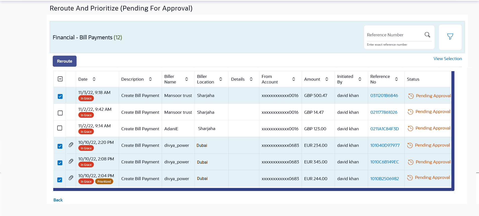Toggle the select-all header checkbox
The image size is (479, 216).
[x=60, y=79]
